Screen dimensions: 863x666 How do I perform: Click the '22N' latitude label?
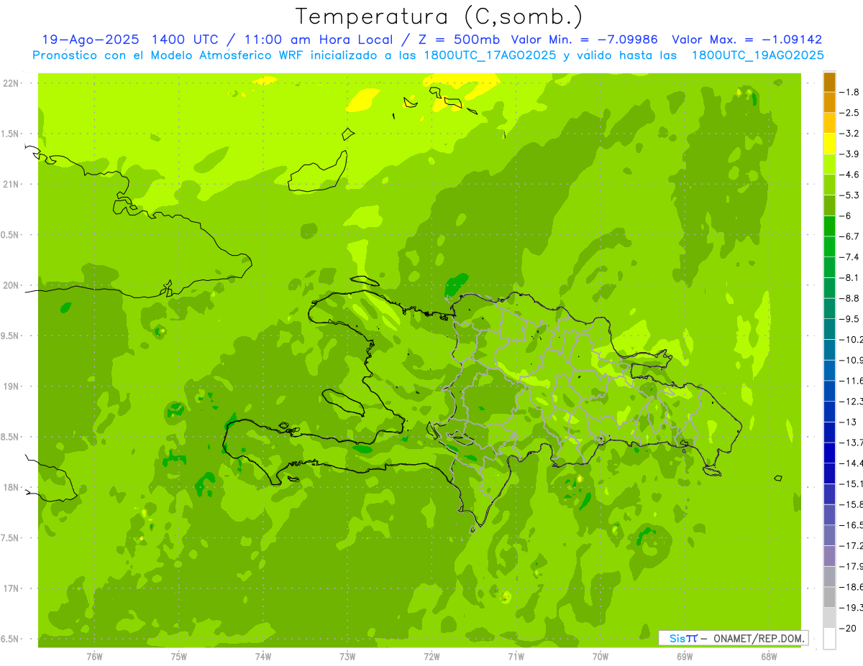(12, 83)
